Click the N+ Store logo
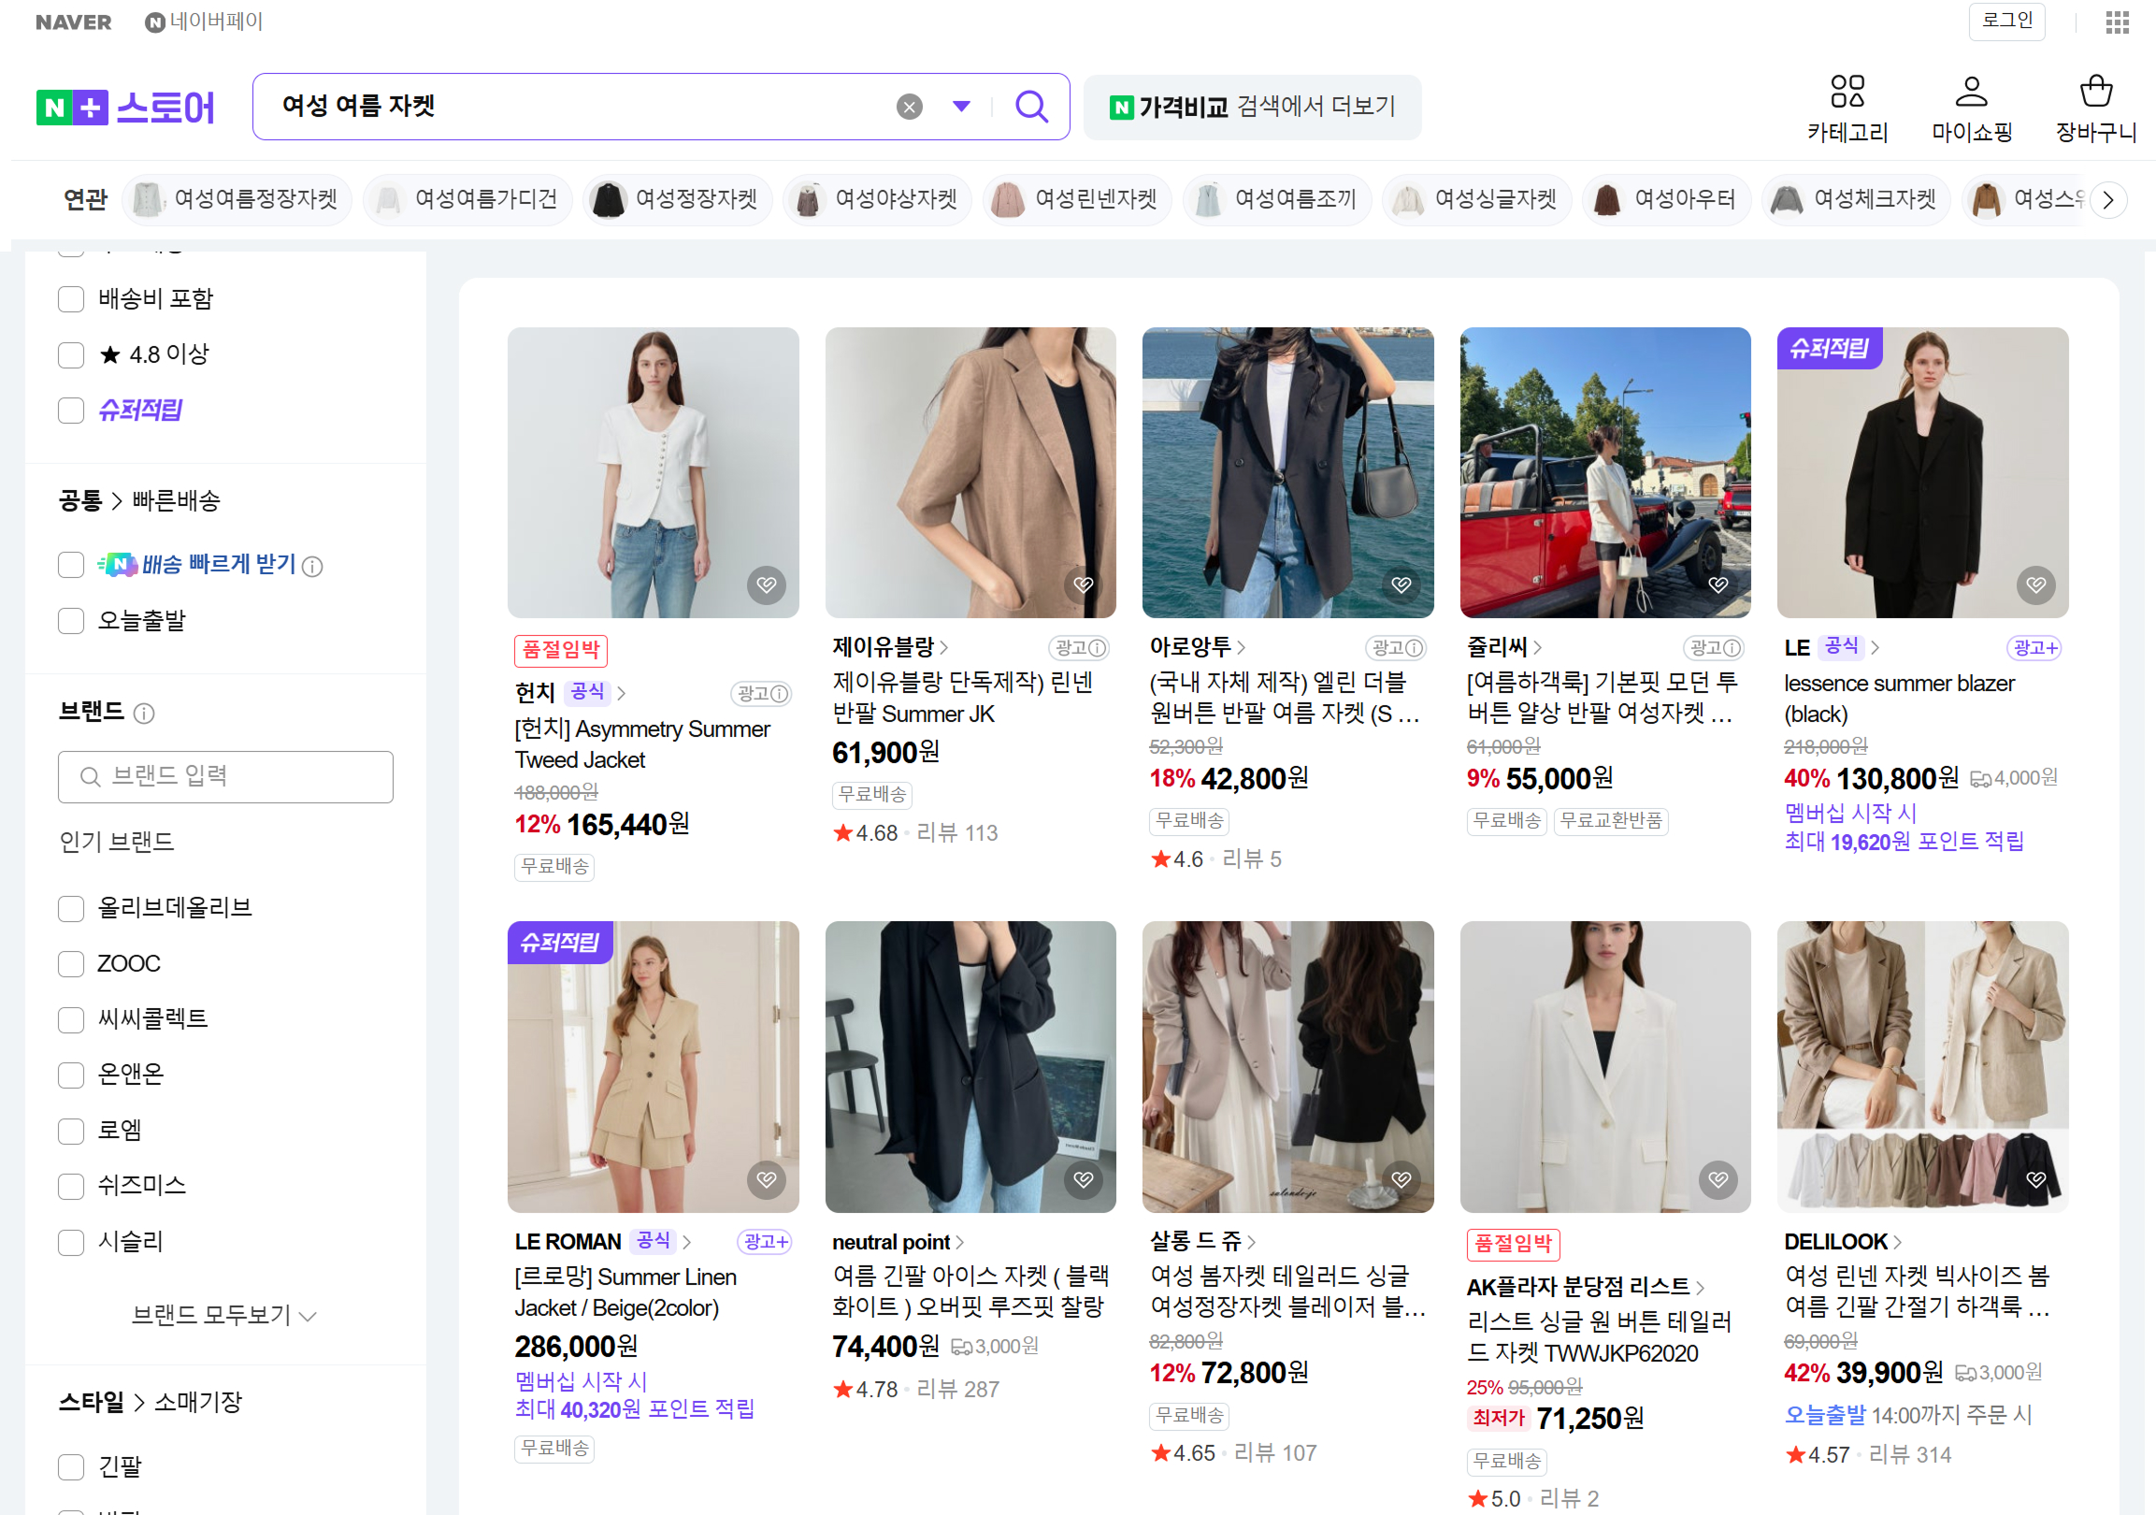 pos(125,107)
